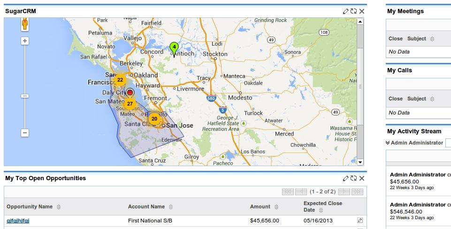Click the (1 - 2 of 2) pagination text
Image resolution: width=451 pixels, height=229 pixels.
(323, 191)
